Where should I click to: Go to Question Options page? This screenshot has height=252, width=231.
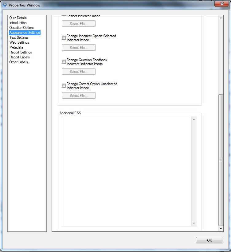tap(22, 28)
